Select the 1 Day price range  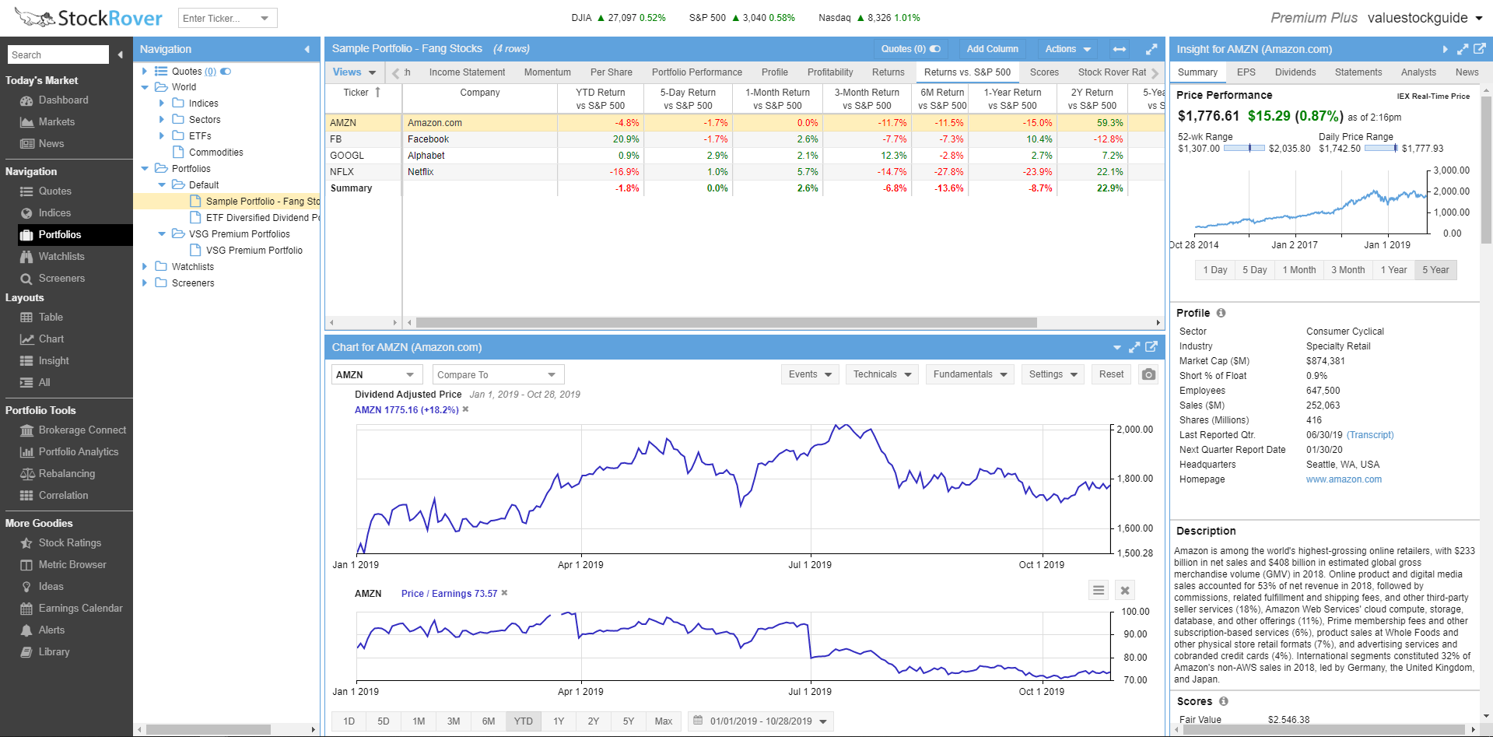[1214, 270]
